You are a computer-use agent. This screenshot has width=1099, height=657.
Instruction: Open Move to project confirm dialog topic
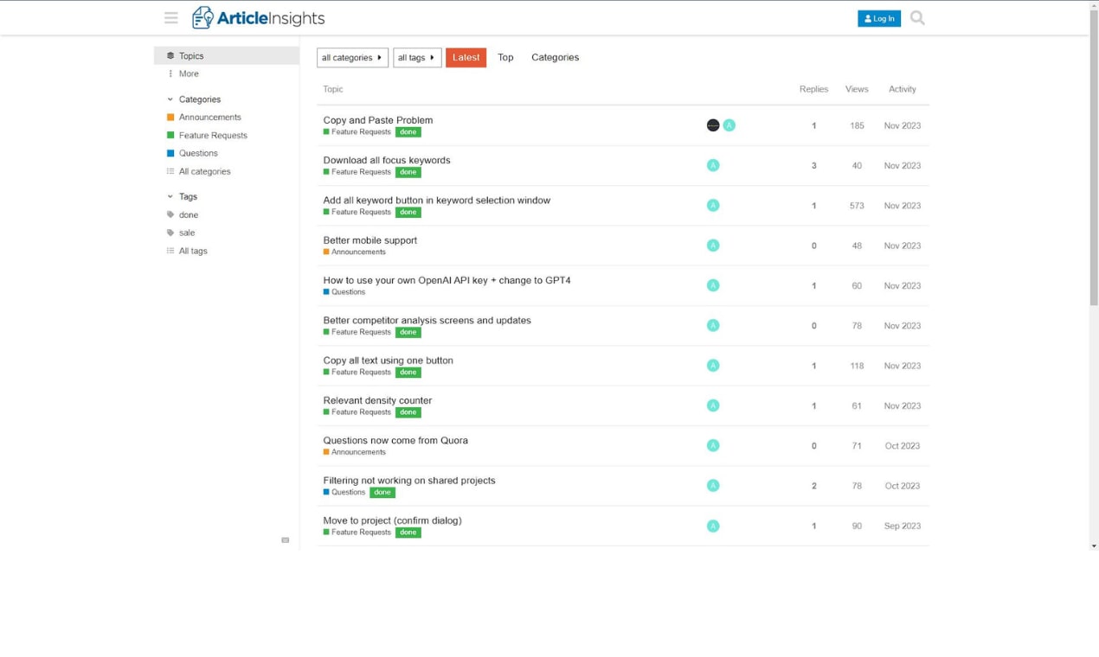tap(392, 520)
